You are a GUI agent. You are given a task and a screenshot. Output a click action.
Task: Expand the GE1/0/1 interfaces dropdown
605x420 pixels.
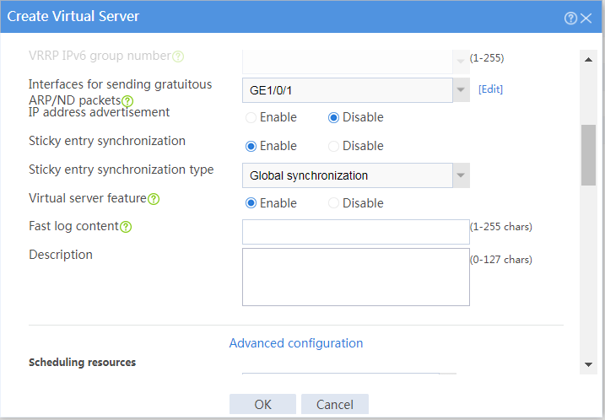pyautogui.click(x=461, y=90)
